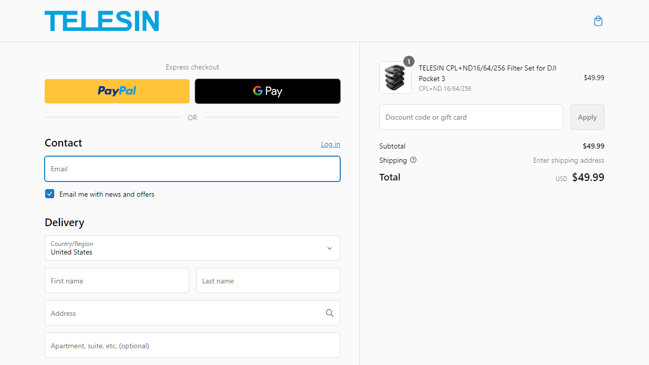Pay with Google Pay button
Screen dimensions: 649x365
268,91
